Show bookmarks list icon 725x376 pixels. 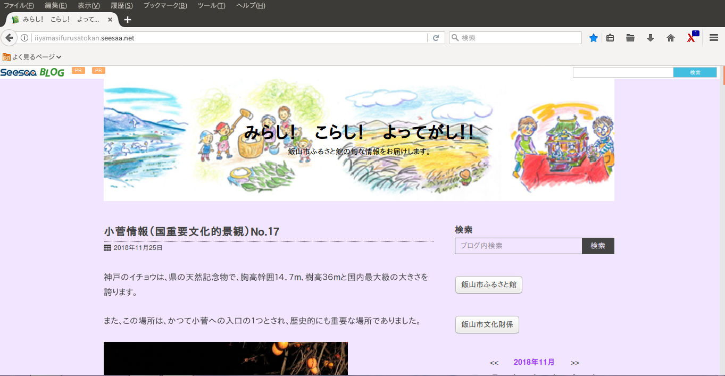(610, 38)
